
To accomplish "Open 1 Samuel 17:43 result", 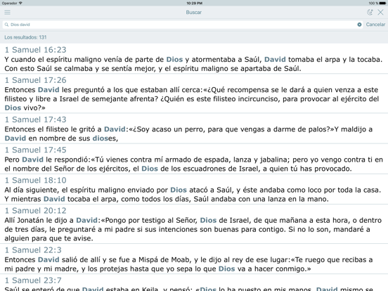I will click(x=194, y=129).
